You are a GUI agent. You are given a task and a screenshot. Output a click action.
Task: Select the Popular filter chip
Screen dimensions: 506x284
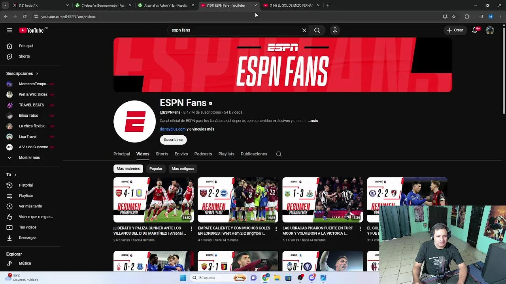pos(156,168)
